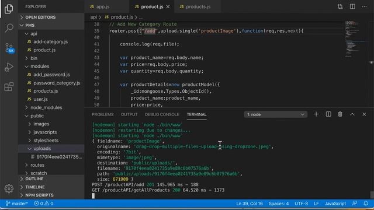The image size is (374, 210).
Task: Click Ln 39, Col 16 status item
Action: (250, 204)
